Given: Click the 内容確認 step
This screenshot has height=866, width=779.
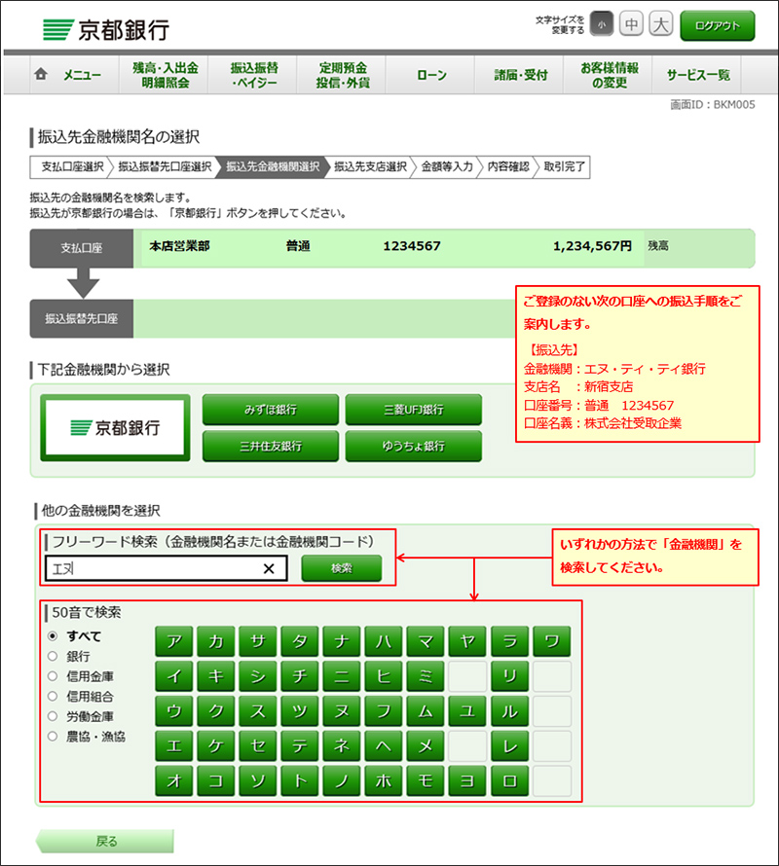Looking at the screenshot, I should [508, 166].
